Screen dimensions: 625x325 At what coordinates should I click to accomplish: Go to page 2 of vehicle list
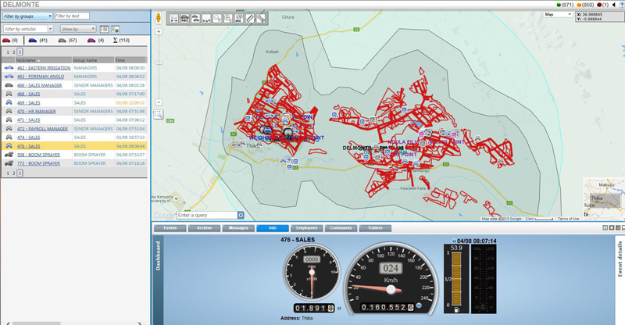14,52
